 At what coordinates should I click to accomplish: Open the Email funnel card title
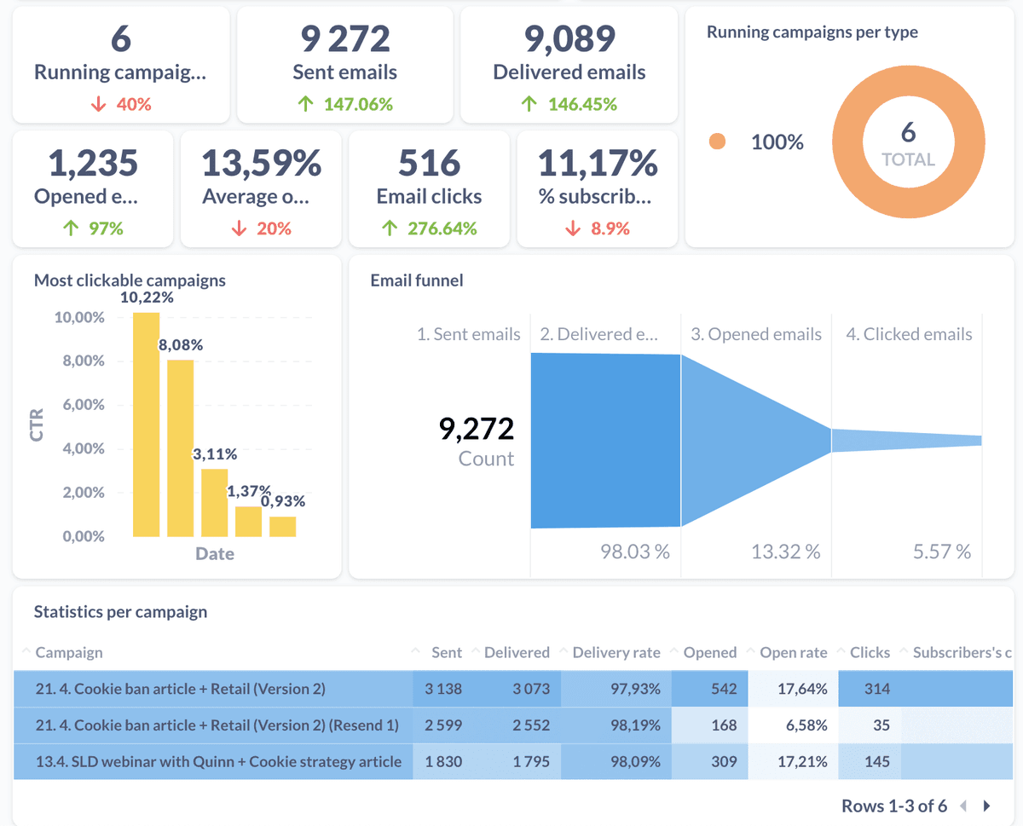click(417, 280)
